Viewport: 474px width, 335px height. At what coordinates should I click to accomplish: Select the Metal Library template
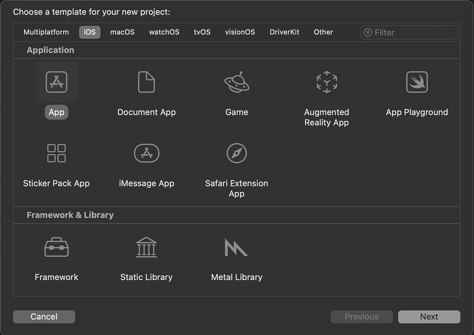236,247
